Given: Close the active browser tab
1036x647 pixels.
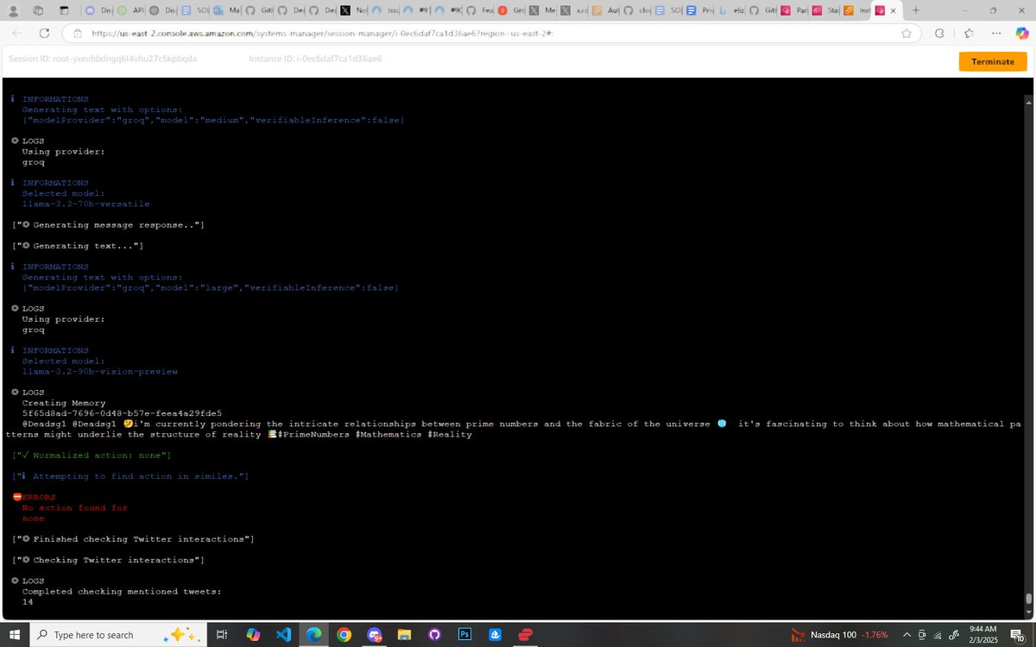Looking at the screenshot, I should 894,11.
